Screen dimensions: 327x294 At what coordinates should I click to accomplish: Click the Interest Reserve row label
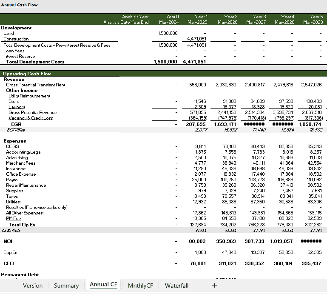click(19, 56)
